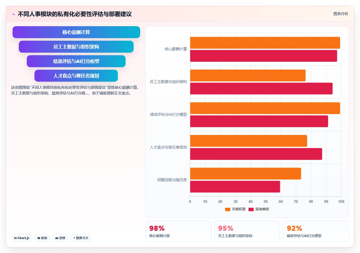This screenshot has height=253, width=360.
Task: Click the x-axis tick value 50
Action: [266, 201]
